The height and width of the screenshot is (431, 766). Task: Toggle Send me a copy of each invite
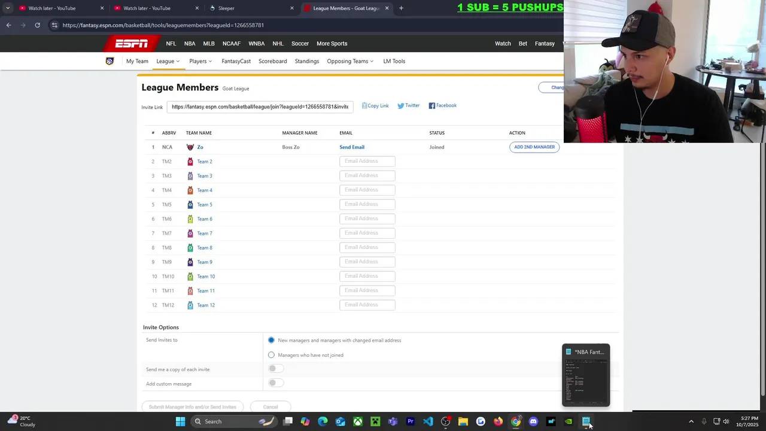(275, 369)
